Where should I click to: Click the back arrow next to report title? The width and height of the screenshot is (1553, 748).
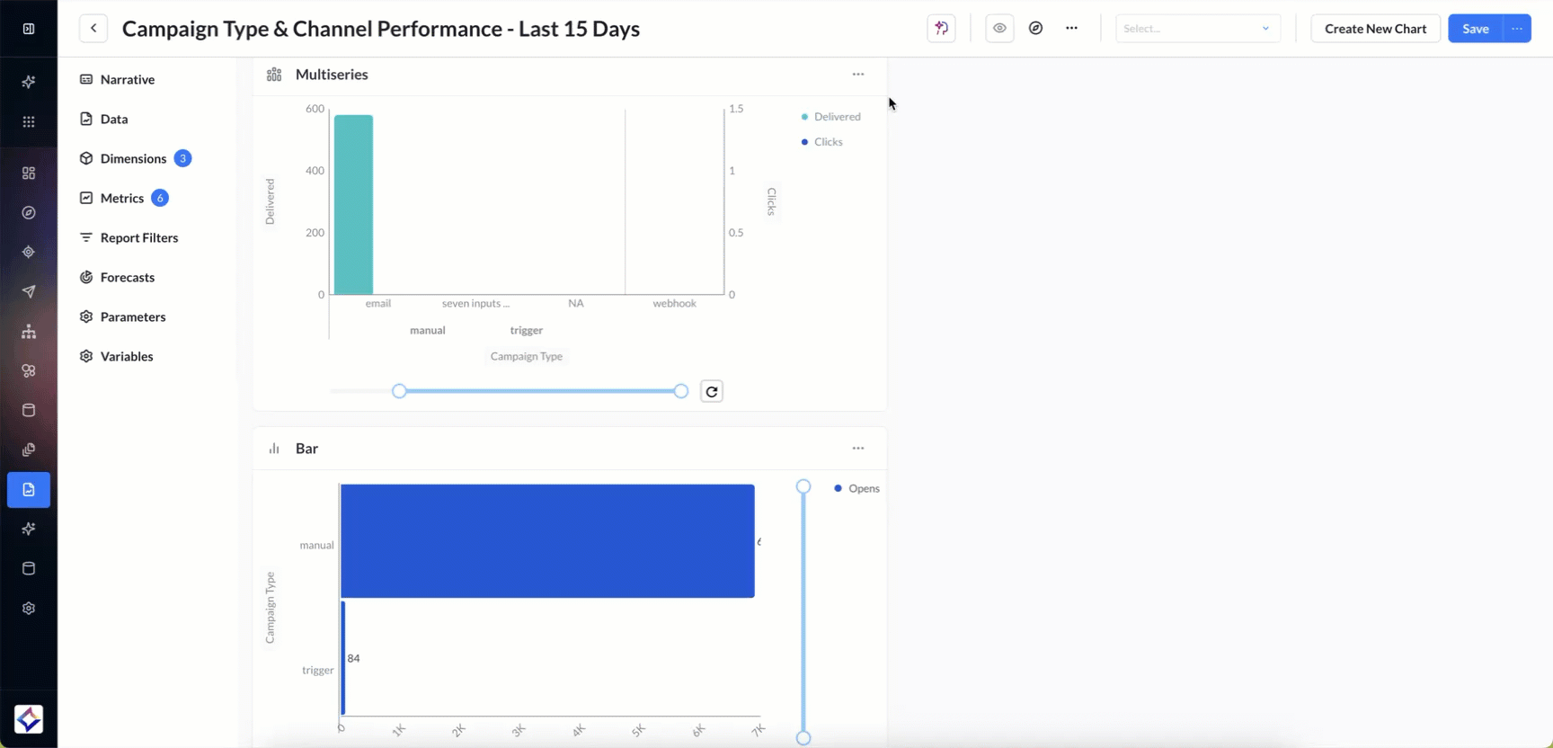[93, 29]
